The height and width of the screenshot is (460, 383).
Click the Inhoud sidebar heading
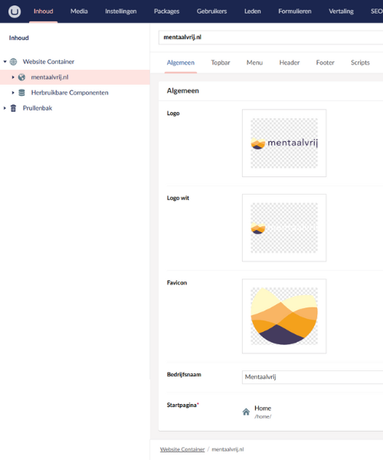[x=18, y=38]
